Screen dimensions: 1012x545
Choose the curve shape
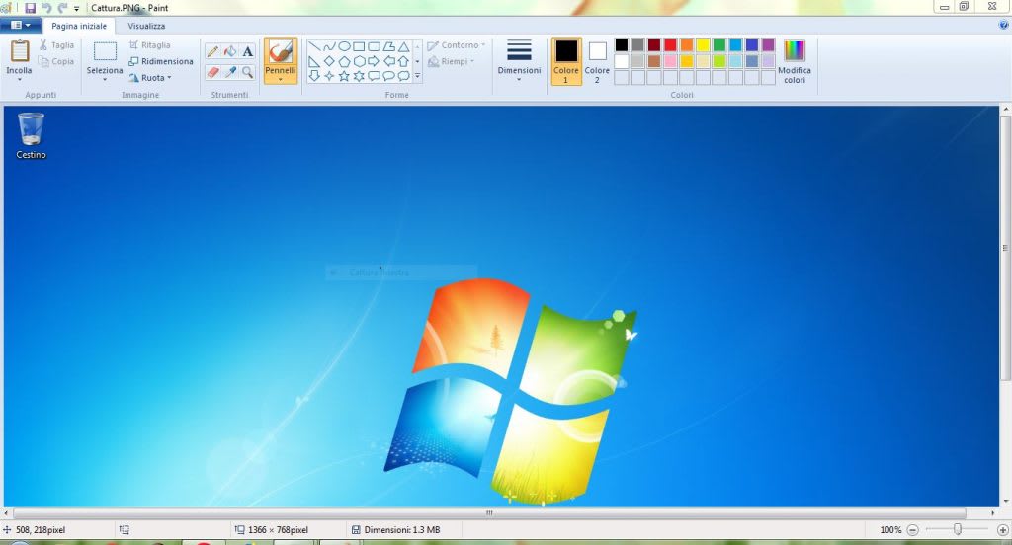pyautogui.click(x=329, y=46)
